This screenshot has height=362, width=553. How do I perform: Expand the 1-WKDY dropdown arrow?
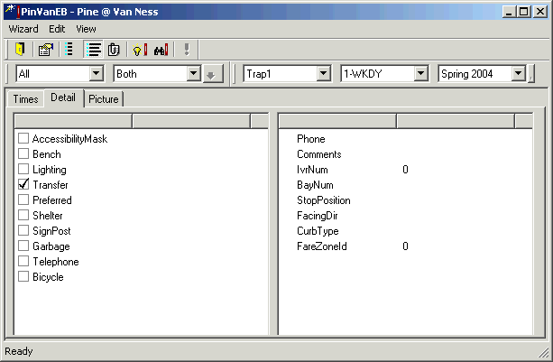(x=420, y=74)
